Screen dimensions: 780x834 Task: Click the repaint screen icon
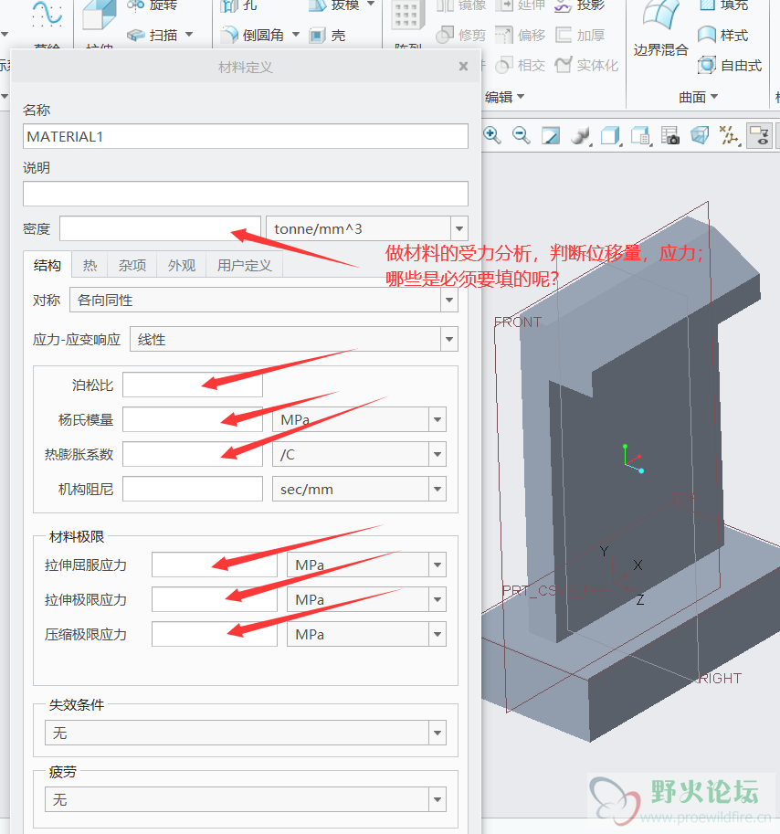point(551,135)
